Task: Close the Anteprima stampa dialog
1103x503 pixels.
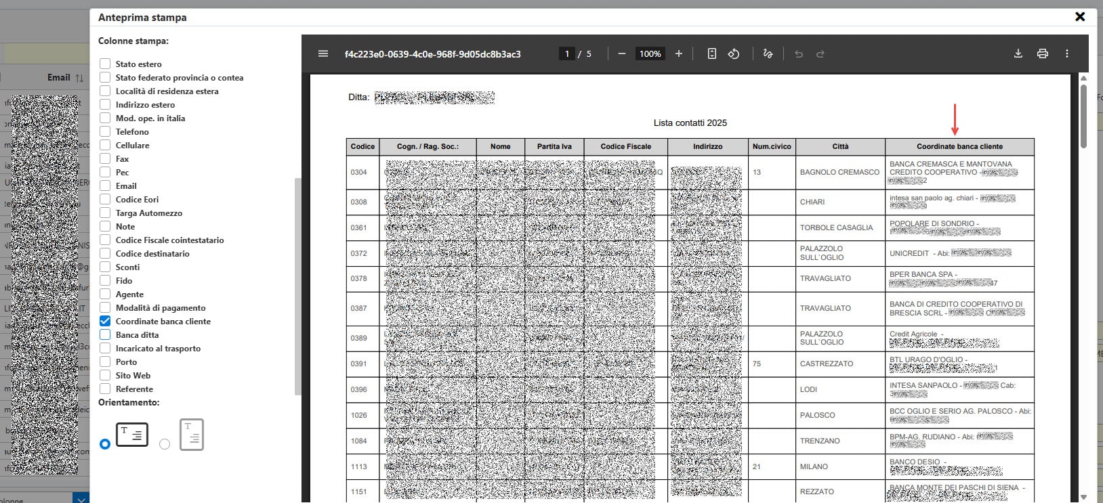Action: [x=1080, y=17]
